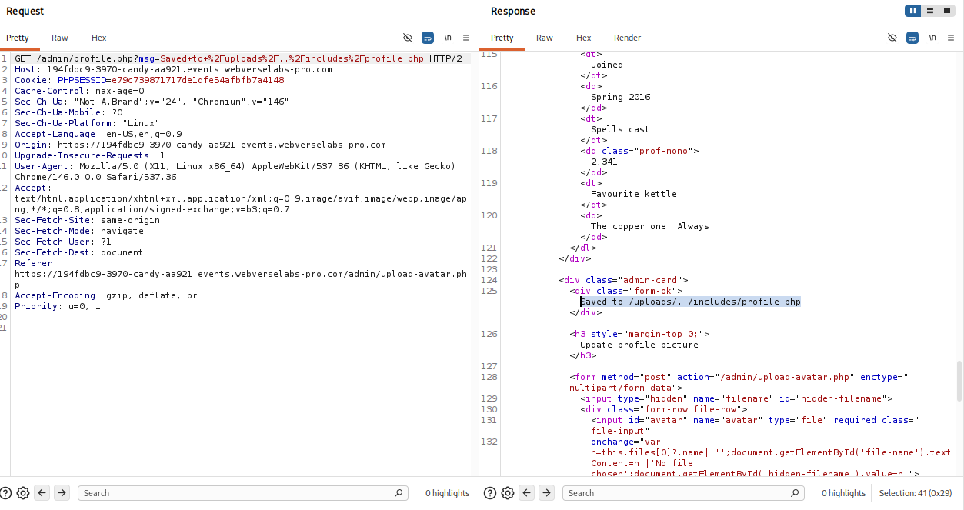Click 'Update profile picture' heading text
The width and height of the screenshot is (964, 510).
pyautogui.click(x=639, y=345)
